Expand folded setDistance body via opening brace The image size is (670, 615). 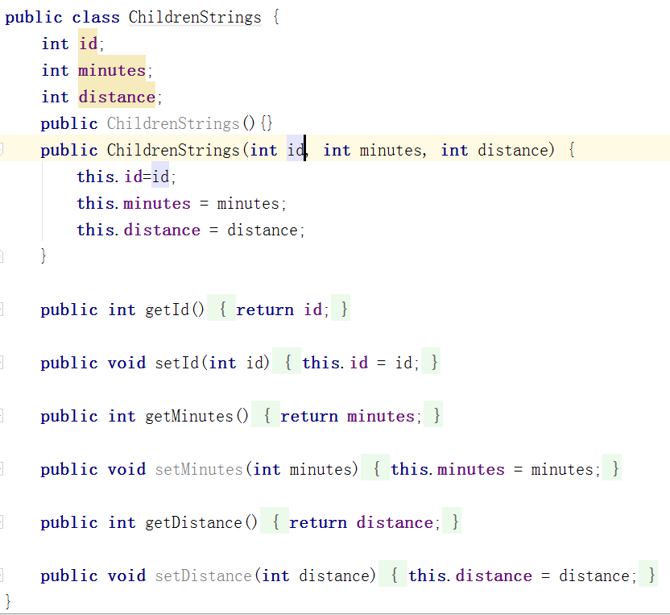point(394,576)
